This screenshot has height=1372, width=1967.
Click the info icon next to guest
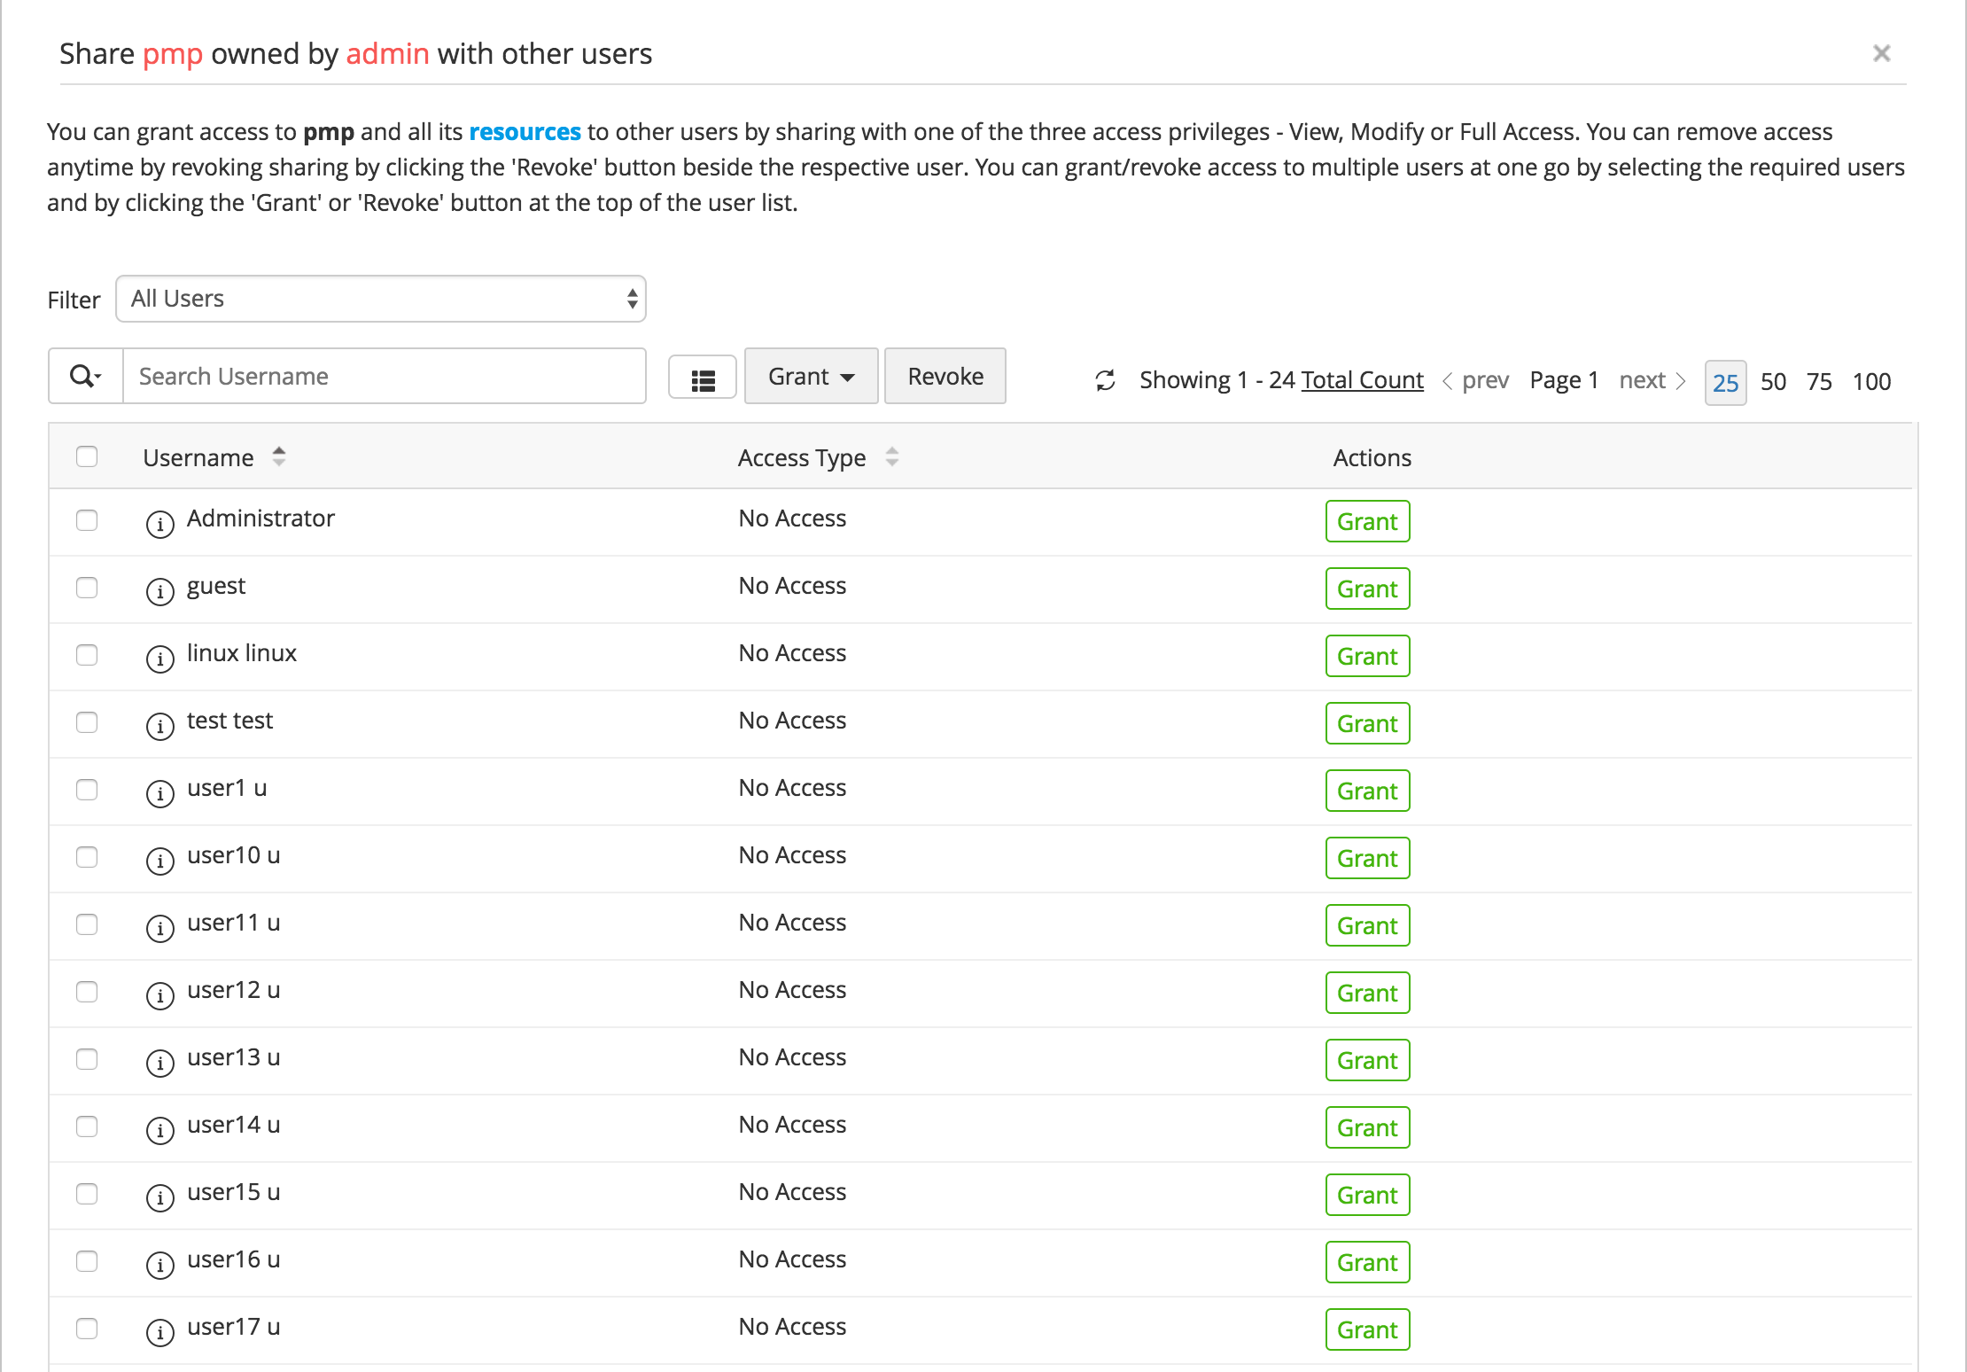tap(159, 591)
